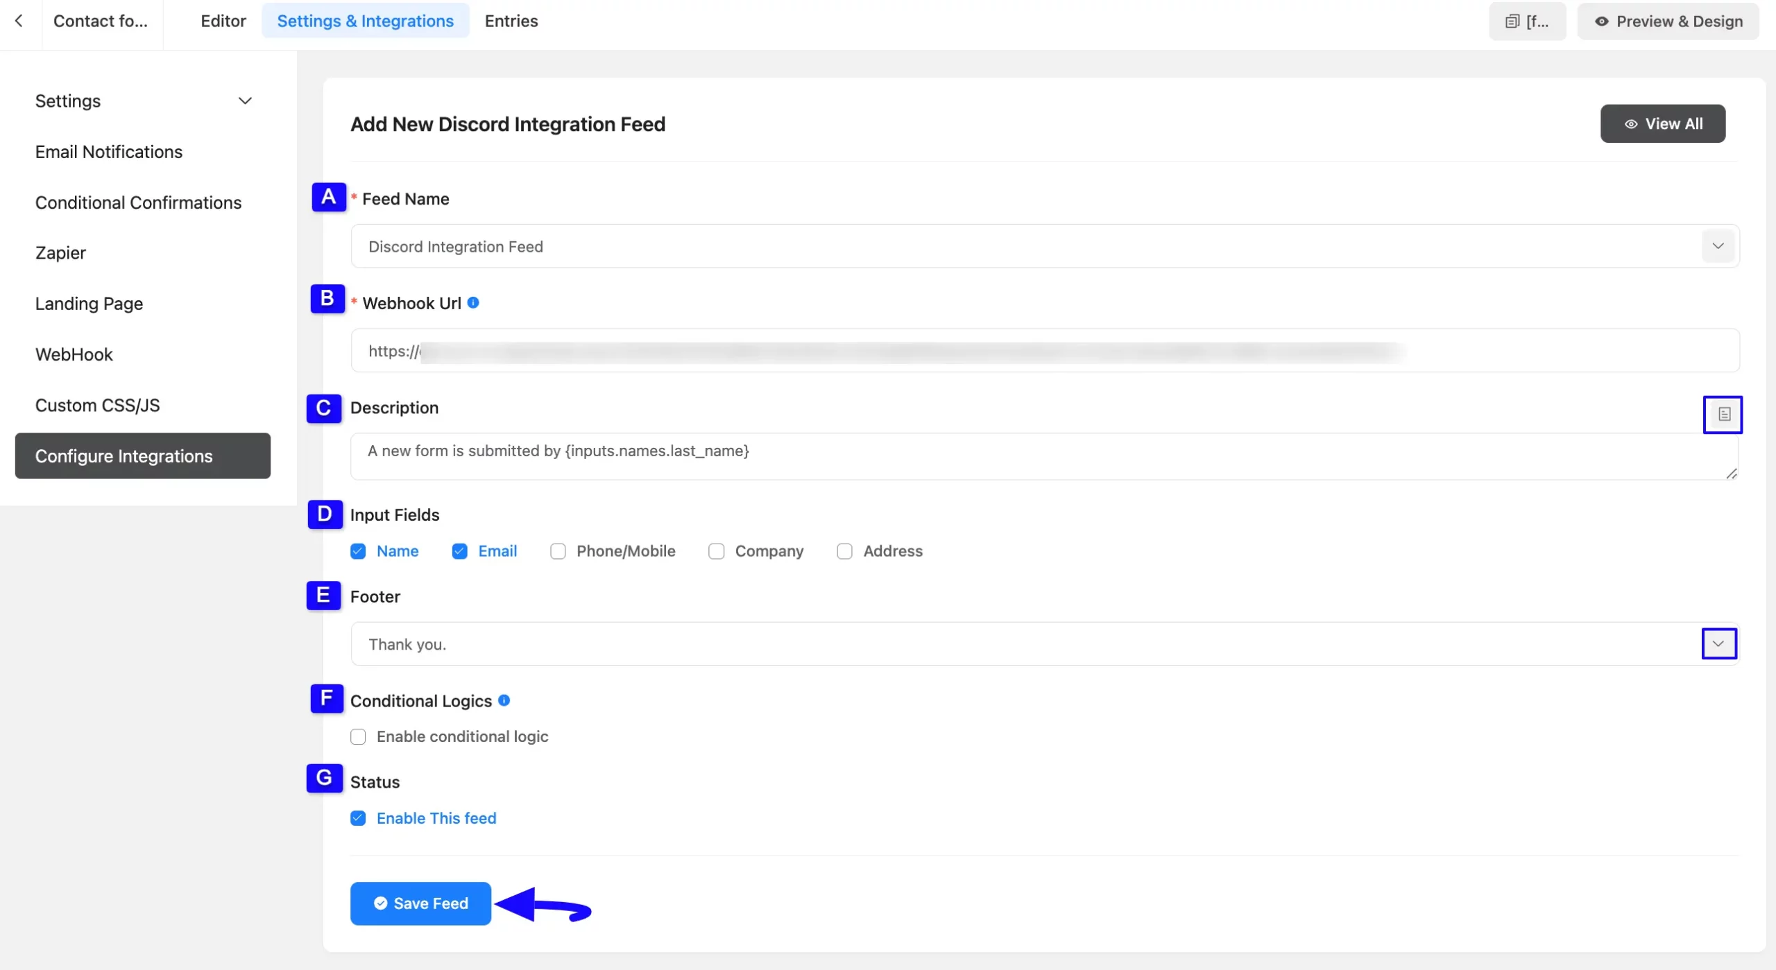Click the Settings sidebar heading
The height and width of the screenshot is (970, 1776).
pos(68,101)
